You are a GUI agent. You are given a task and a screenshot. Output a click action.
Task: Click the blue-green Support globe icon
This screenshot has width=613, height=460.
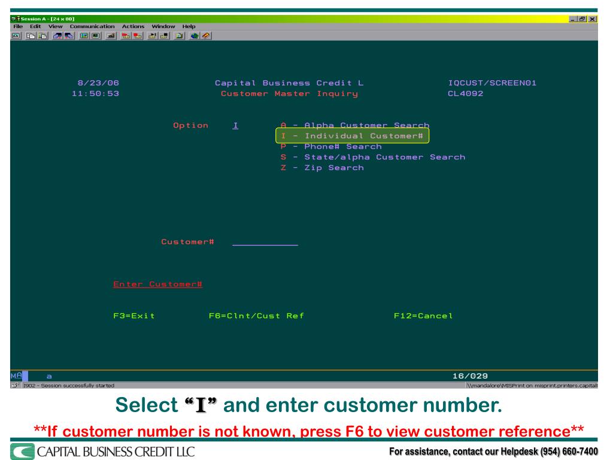tap(195, 35)
